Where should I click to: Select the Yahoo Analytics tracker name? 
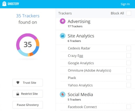[x=80, y=85]
